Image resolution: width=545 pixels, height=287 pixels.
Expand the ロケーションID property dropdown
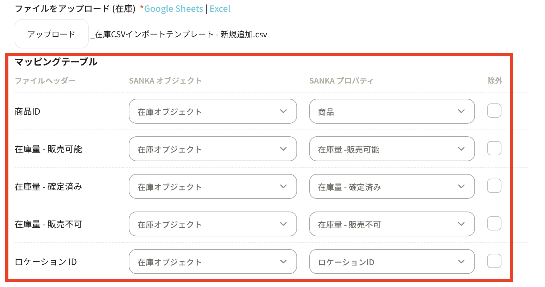coord(392,262)
